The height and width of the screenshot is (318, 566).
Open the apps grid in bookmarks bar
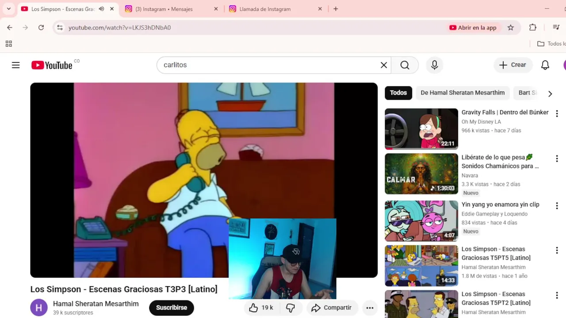(8, 44)
